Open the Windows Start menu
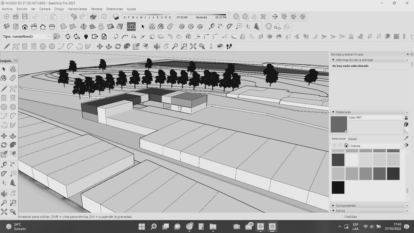 (142, 227)
